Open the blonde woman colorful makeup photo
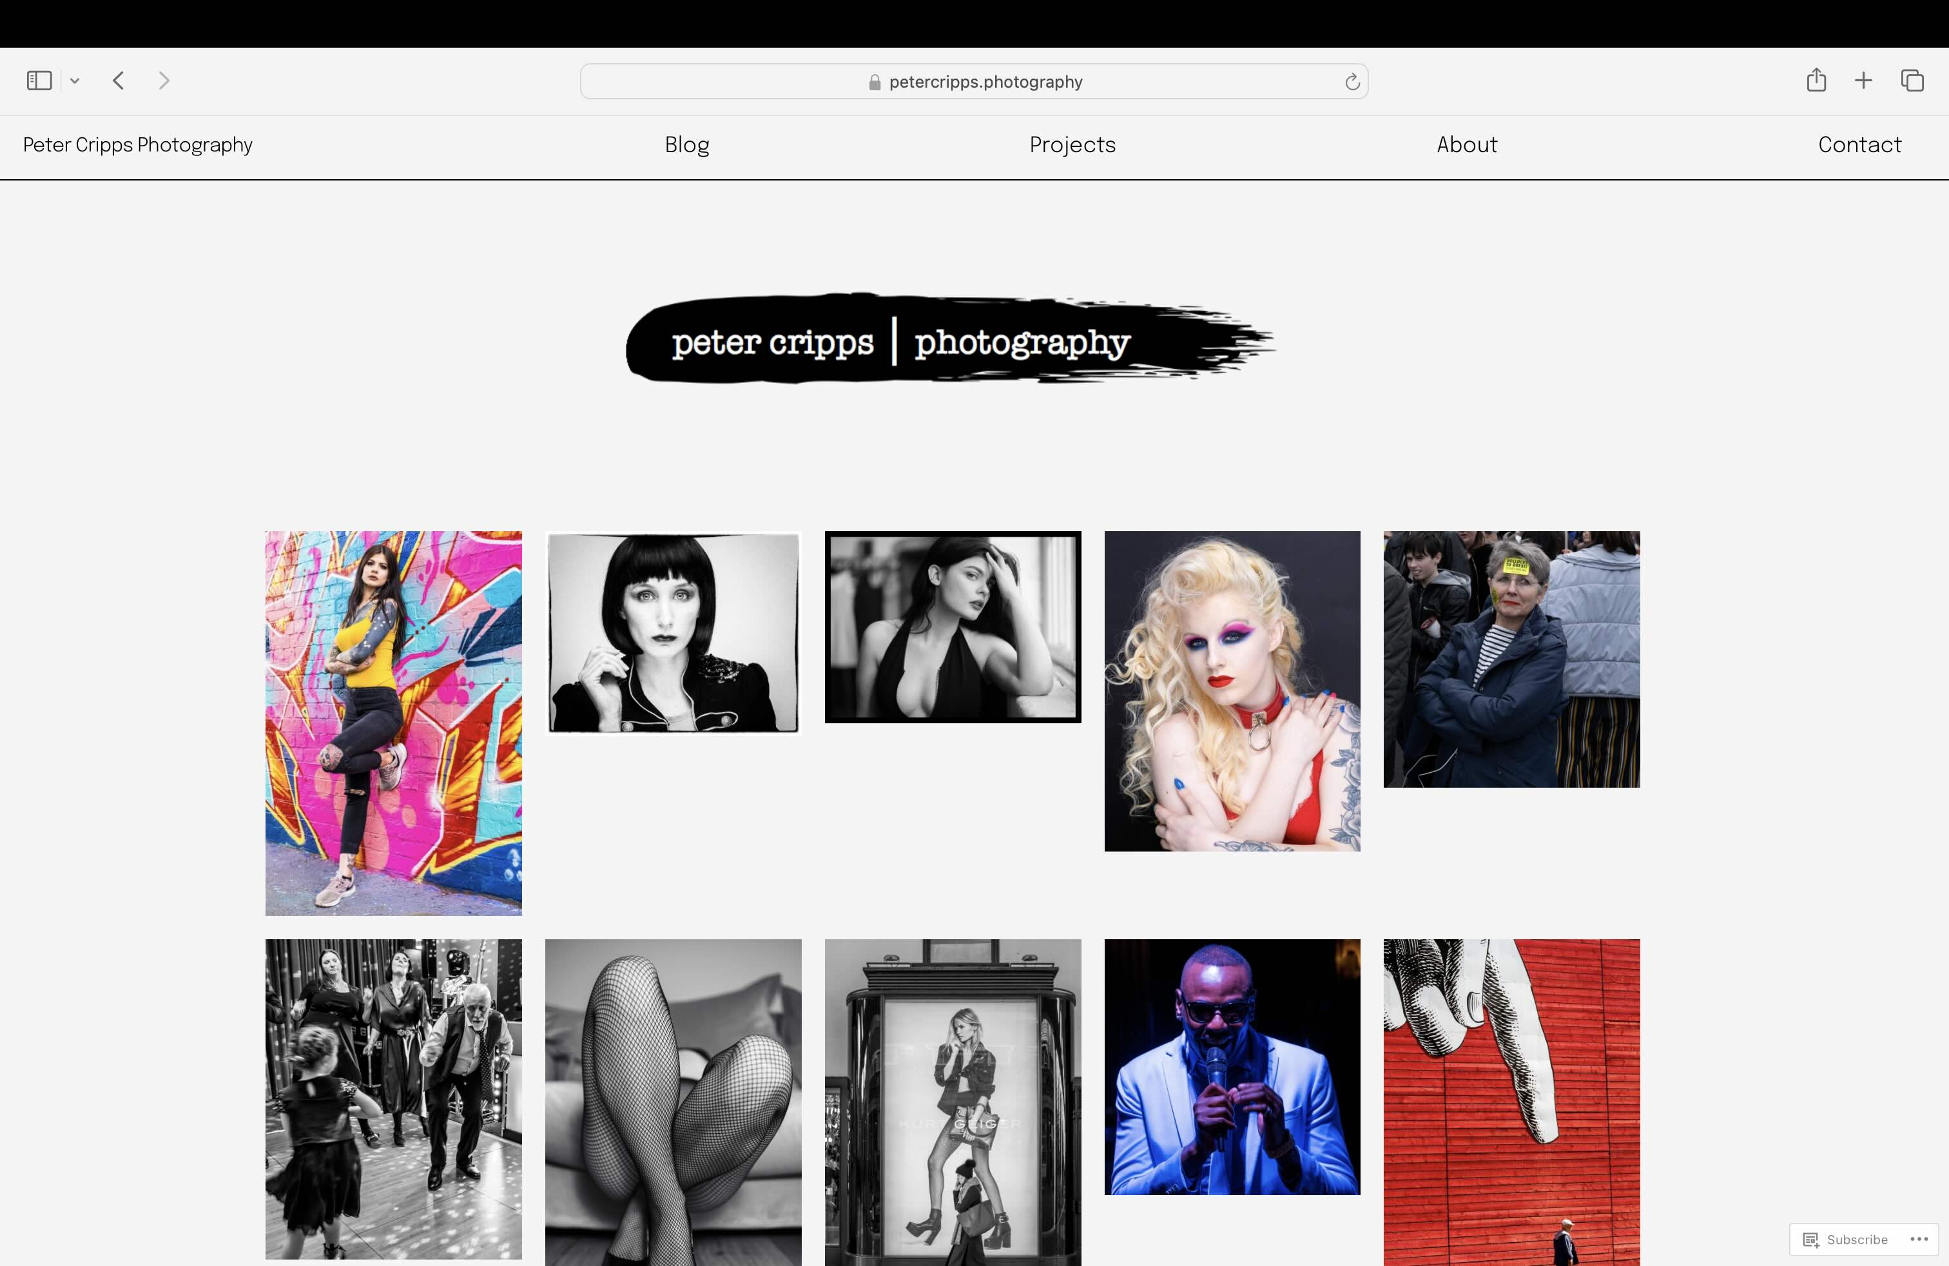Viewport: 1949px width, 1266px height. (x=1232, y=690)
